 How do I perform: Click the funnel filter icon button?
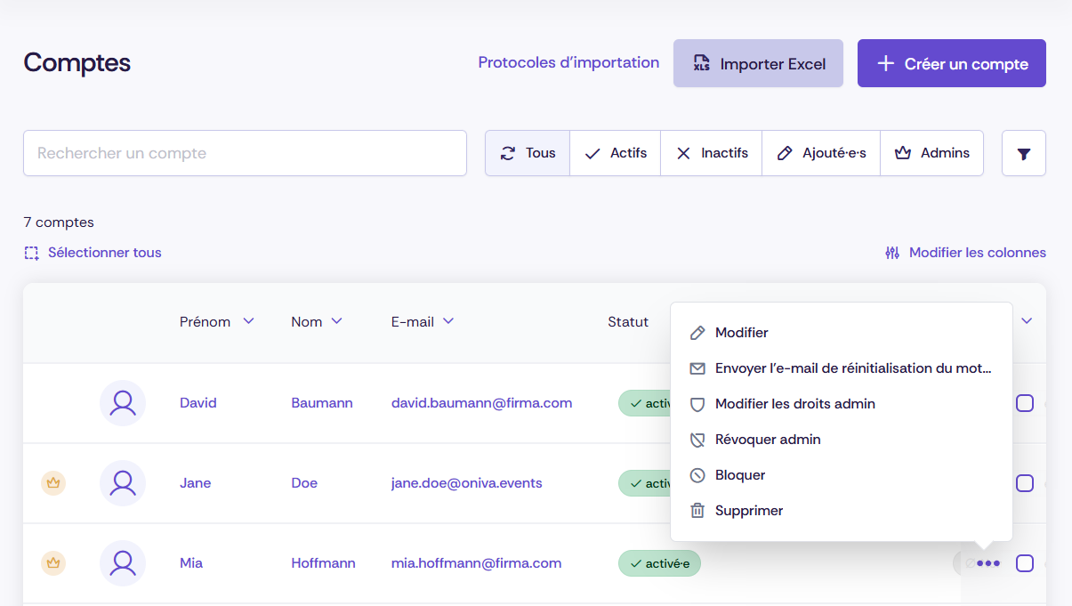pos(1024,154)
